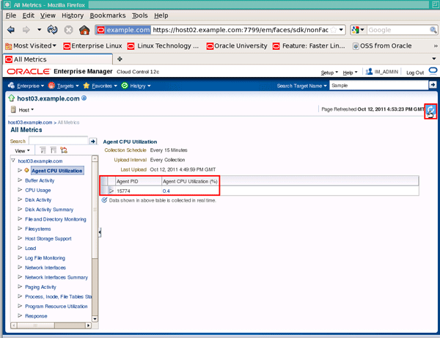The width and height of the screenshot is (440, 338).
Task: Open the Setup menu in Enterprise Manager
Action: [x=329, y=73]
